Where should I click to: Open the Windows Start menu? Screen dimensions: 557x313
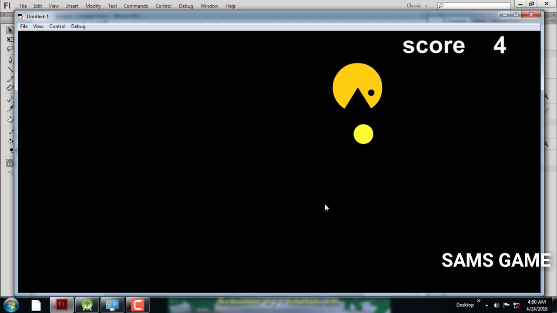(10, 305)
